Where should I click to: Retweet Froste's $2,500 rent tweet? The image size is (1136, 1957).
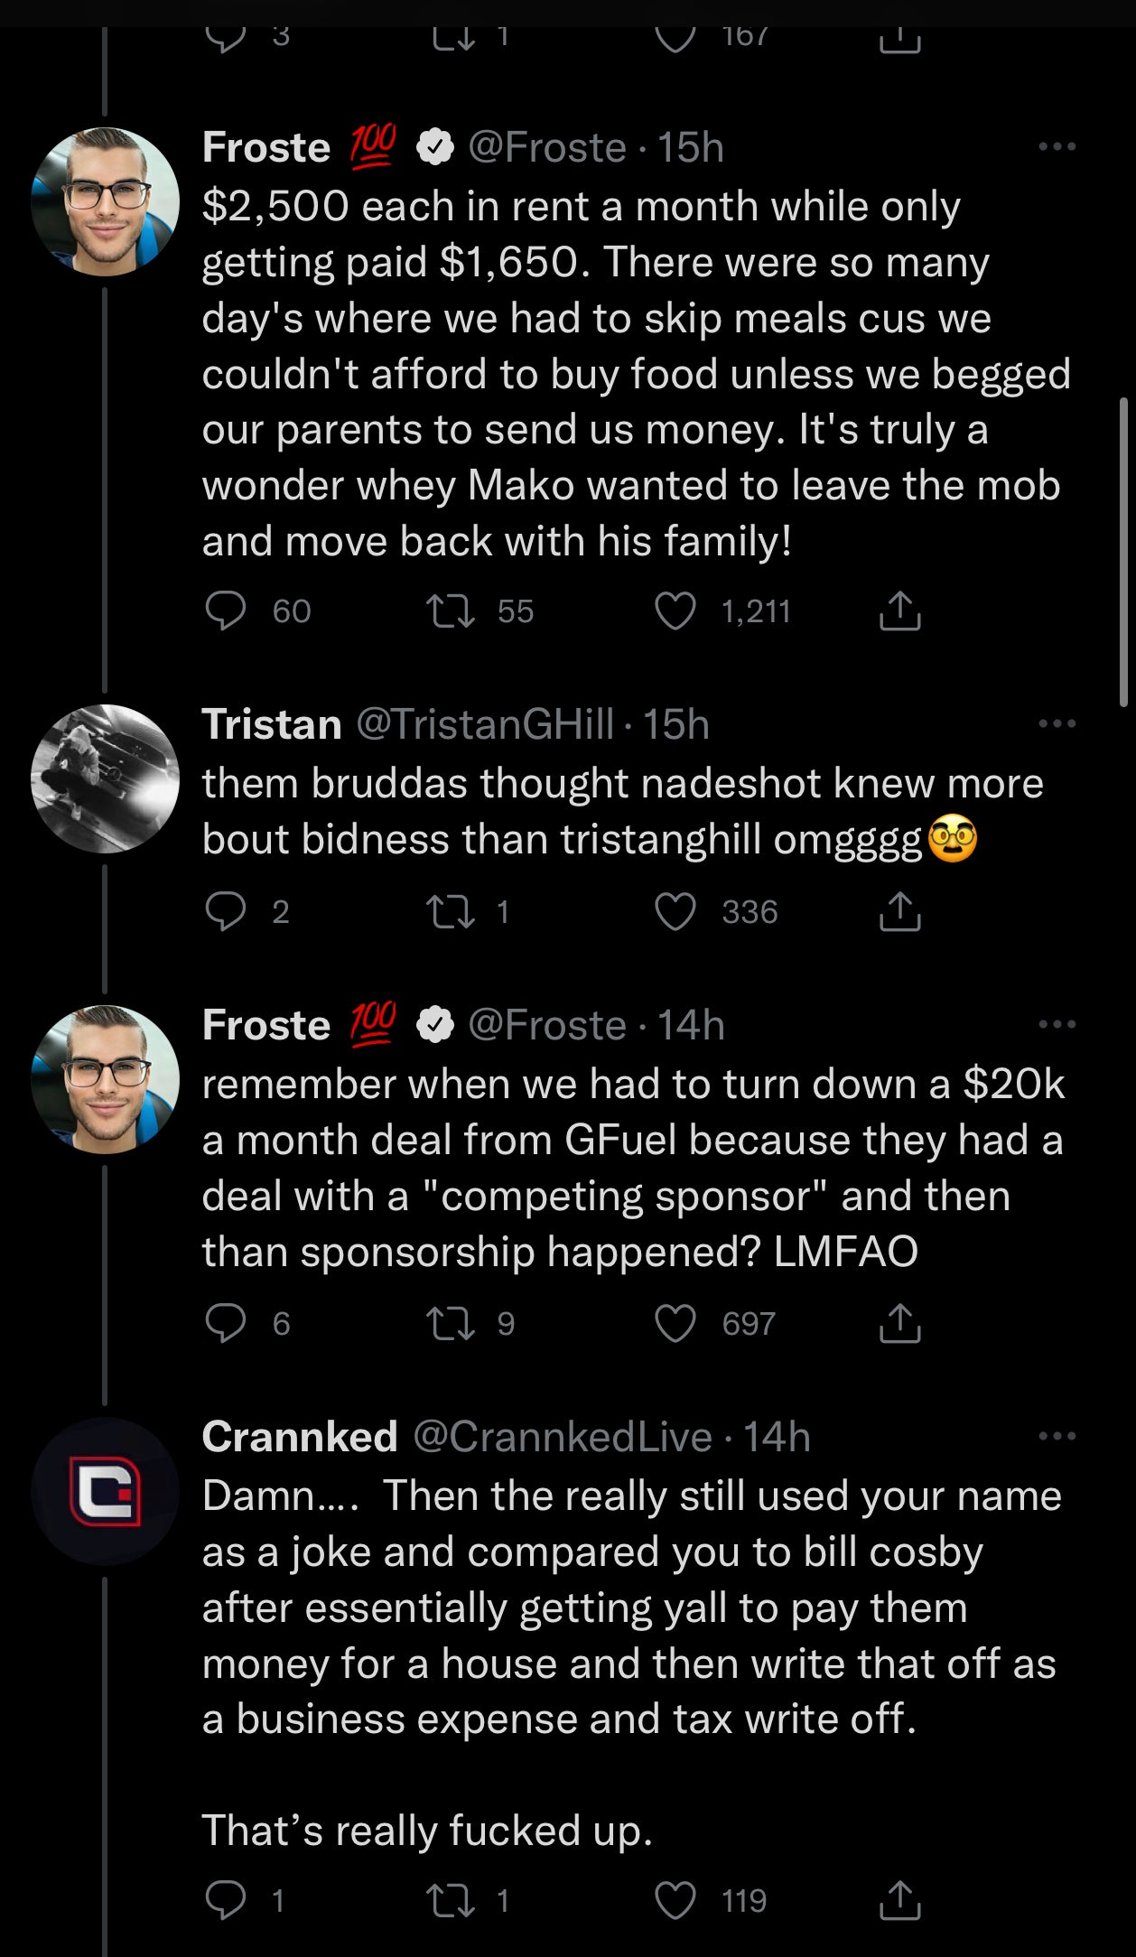tap(450, 611)
